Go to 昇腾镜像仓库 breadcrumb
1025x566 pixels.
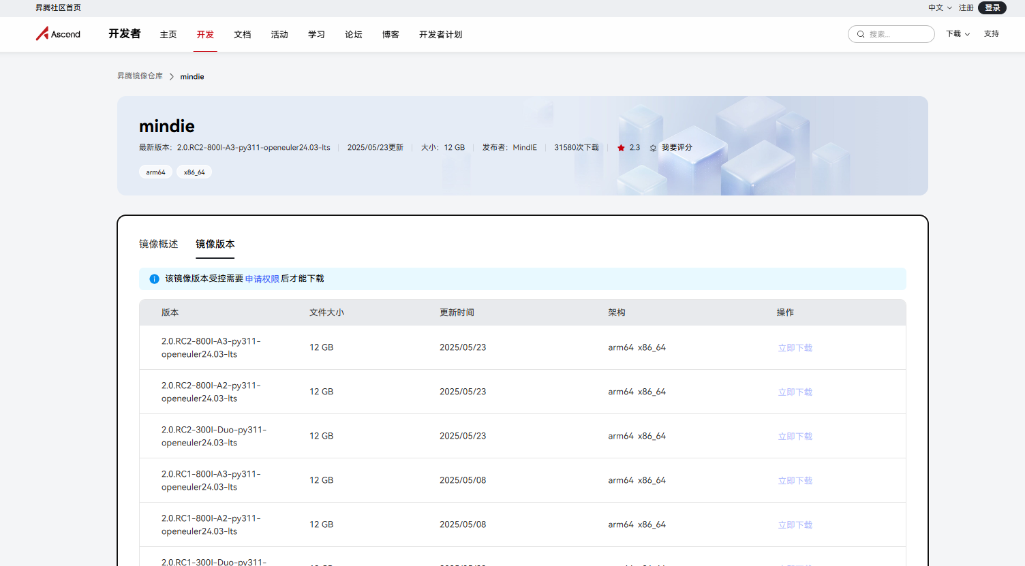coord(140,76)
